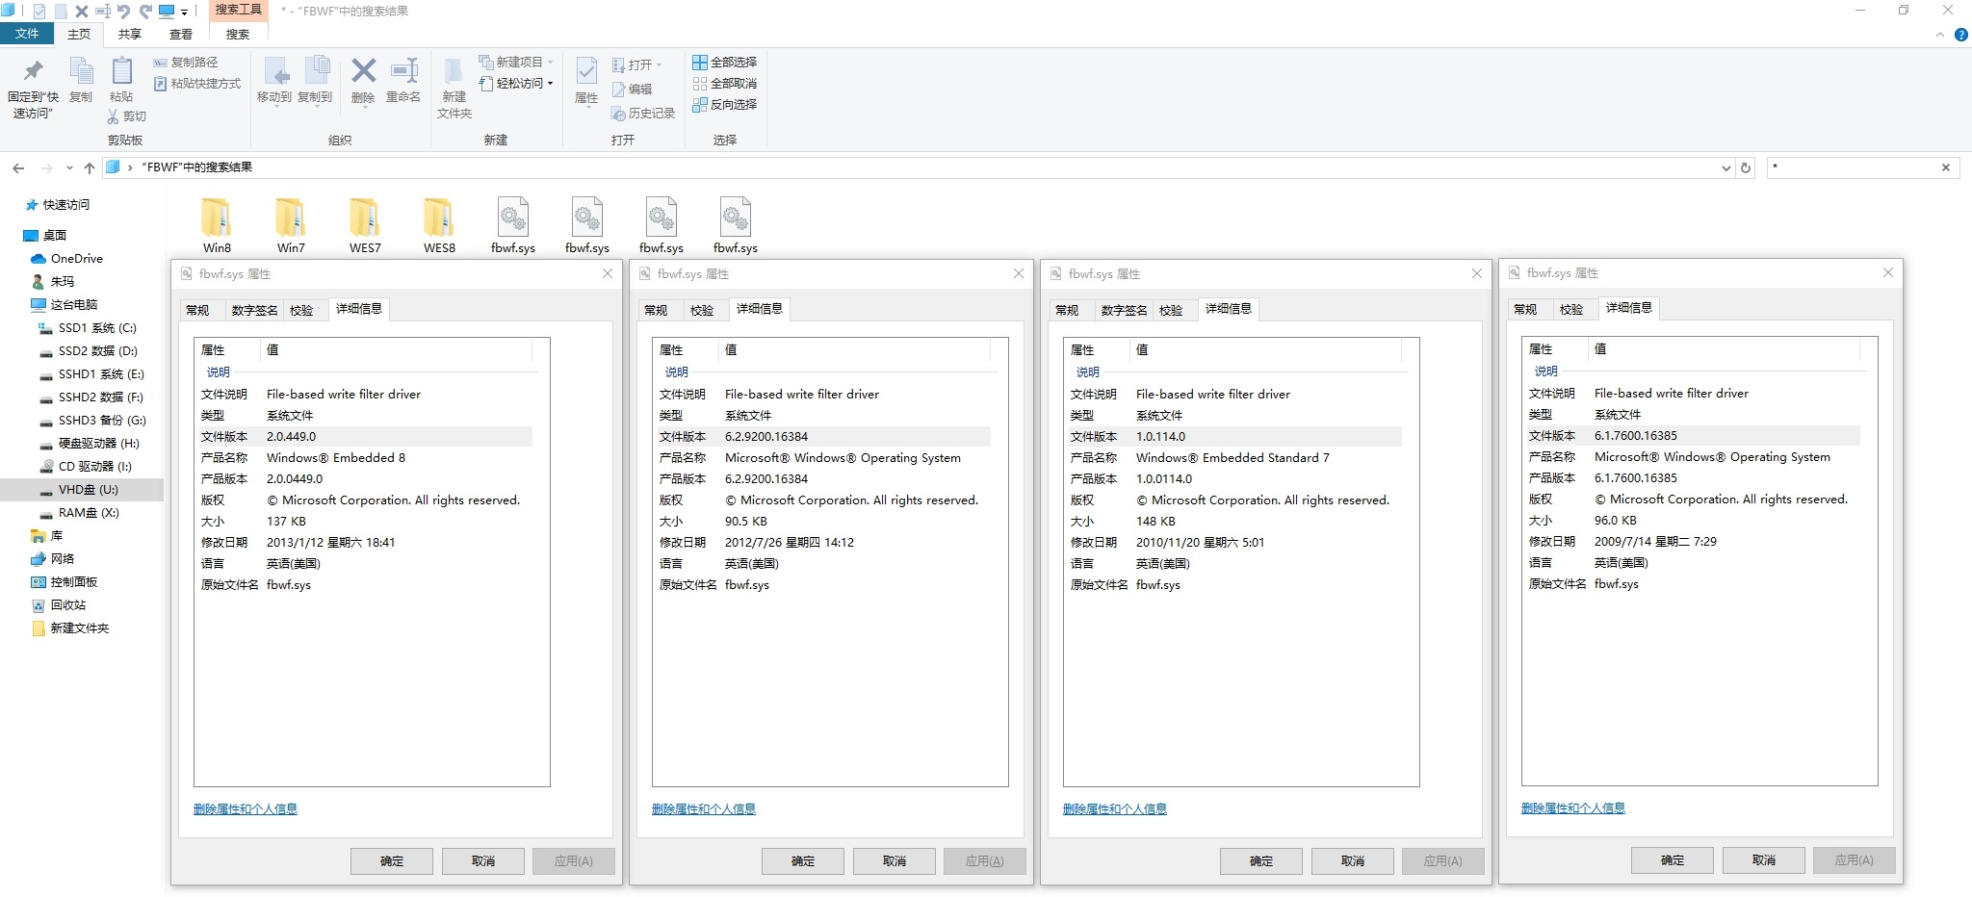The width and height of the screenshot is (1972, 897).
Task: Open recent locations dropdown arrow
Action: click(69, 168)
